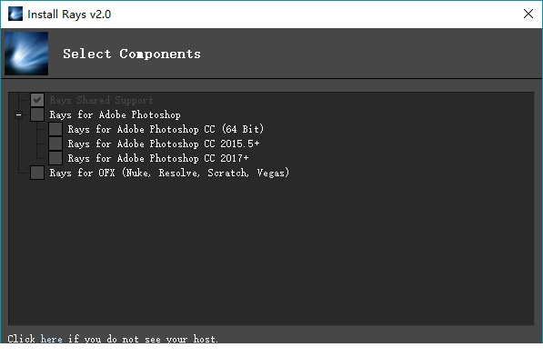The width and height of the screenshot is (543, 357).
Task: Select Rays for OFX (Nuke, Resolve, Scratch, Vegas) label
Action: tap(169, 173)
